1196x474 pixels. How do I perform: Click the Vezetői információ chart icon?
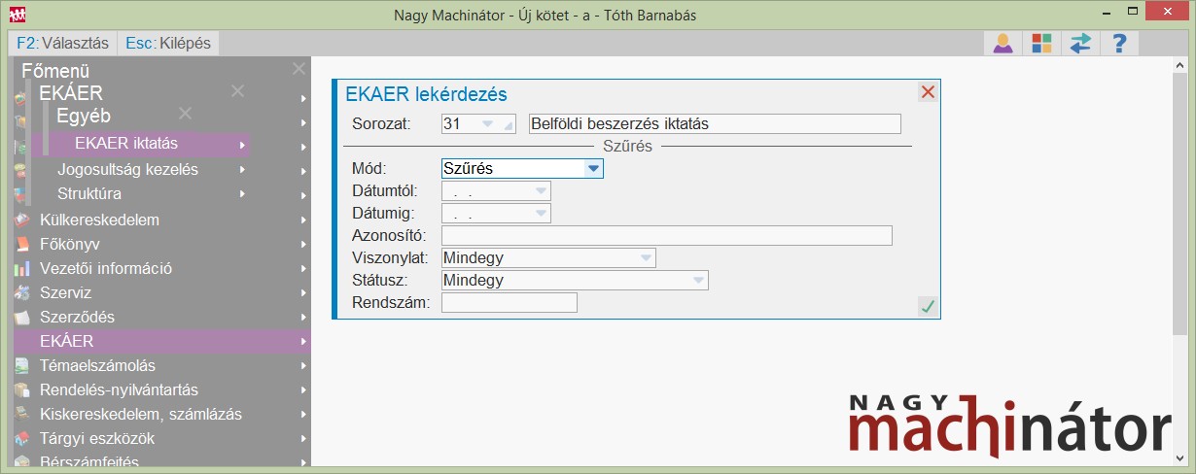22,269
